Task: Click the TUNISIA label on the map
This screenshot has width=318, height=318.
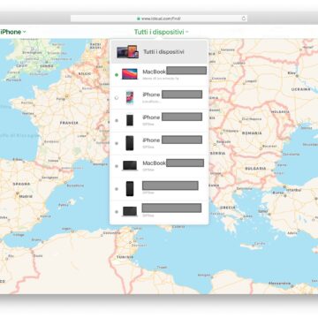Action: [125, 257]
